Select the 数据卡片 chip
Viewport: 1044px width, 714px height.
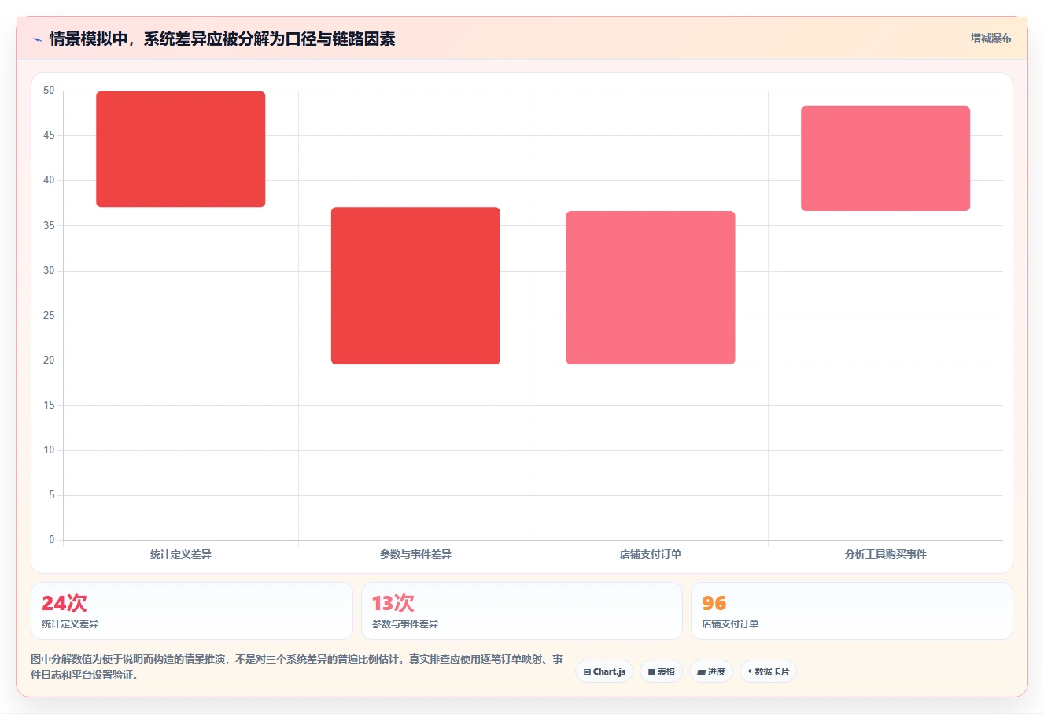coord(768,671)
